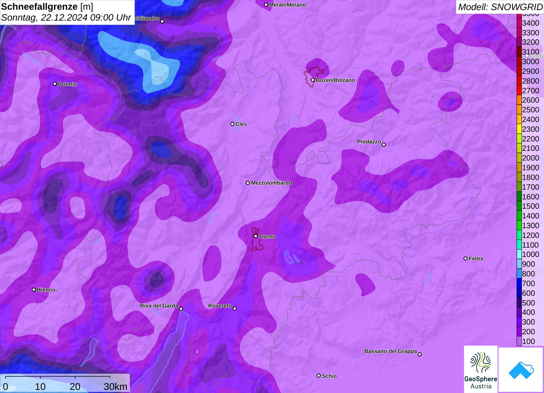Pick the Bormio location marker dot
Screen dimensions: 544x393
click(55, 84)
